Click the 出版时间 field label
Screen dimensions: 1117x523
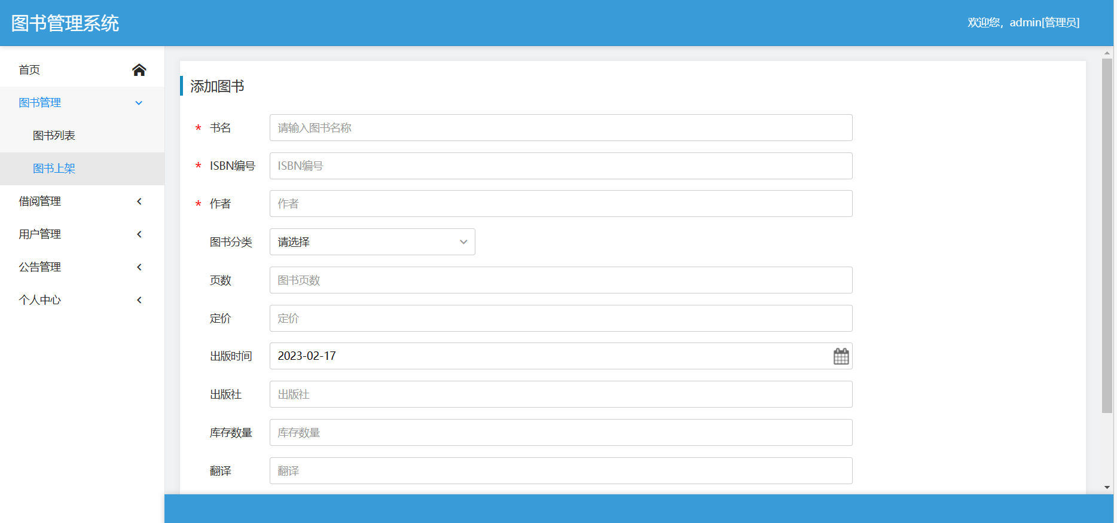pyautogui.click(x=231, y=356)
